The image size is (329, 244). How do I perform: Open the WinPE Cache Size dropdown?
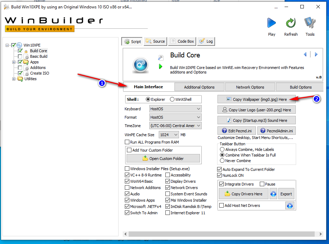(169, 135)
